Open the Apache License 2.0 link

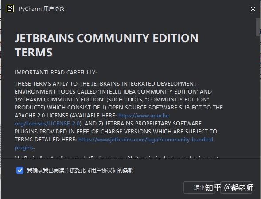pyautogui.click(x=92, y=119)
